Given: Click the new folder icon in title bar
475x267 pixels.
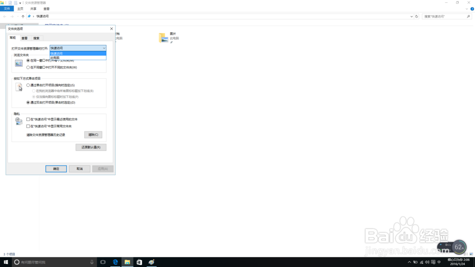Looking at the screenshot, I should (x=16, y=3).
